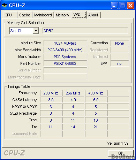Click Trc value 14
Viewport: 136px width, 160px height.
point(73,127)
